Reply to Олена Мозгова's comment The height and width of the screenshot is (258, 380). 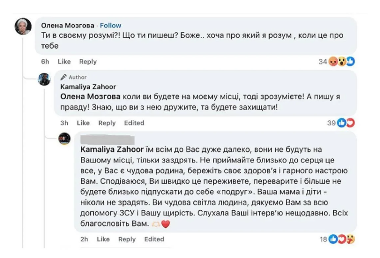coord(88,62)
